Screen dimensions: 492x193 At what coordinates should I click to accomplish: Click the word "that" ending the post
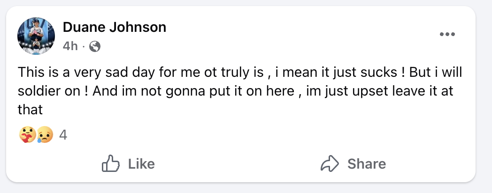(x=30, y=110)
